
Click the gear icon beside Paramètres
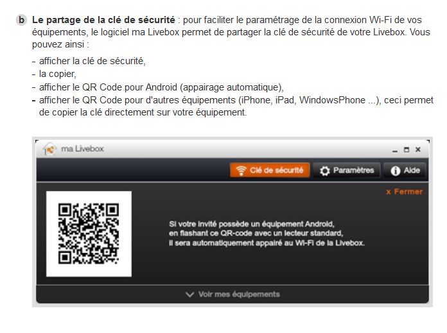(x=325, y=171)
